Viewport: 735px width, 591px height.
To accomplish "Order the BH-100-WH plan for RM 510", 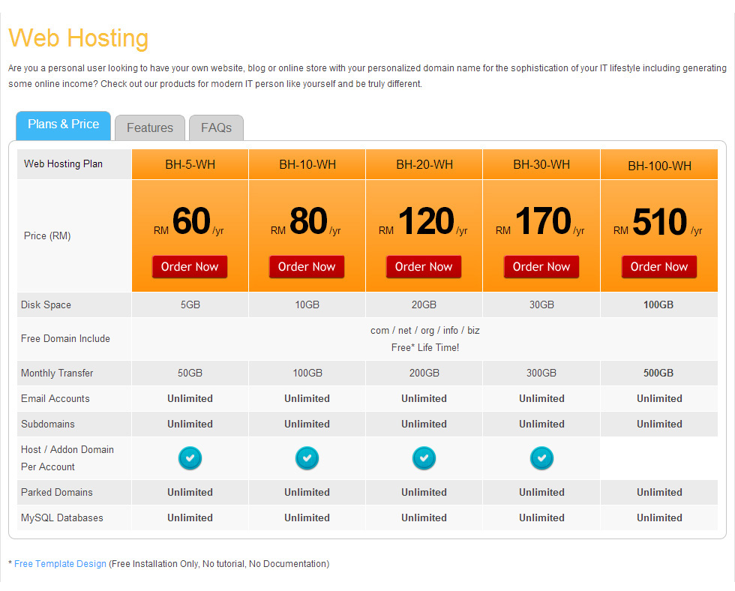I will [x=659, y=267].
